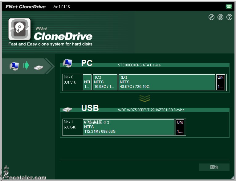236x181 pixels.
Task: Click the Disk 0 931.51G label
Action: 70,80
